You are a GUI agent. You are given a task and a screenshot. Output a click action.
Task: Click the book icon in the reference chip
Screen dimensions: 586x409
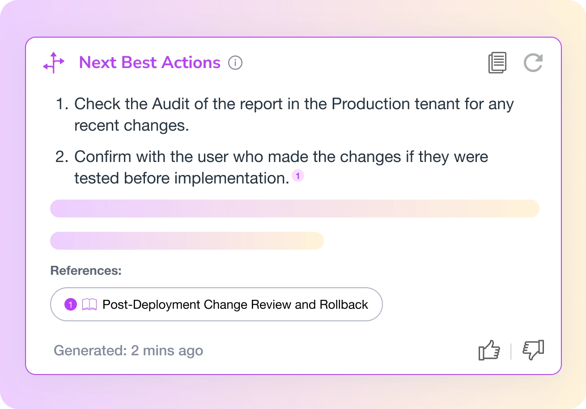pos(89,305)
